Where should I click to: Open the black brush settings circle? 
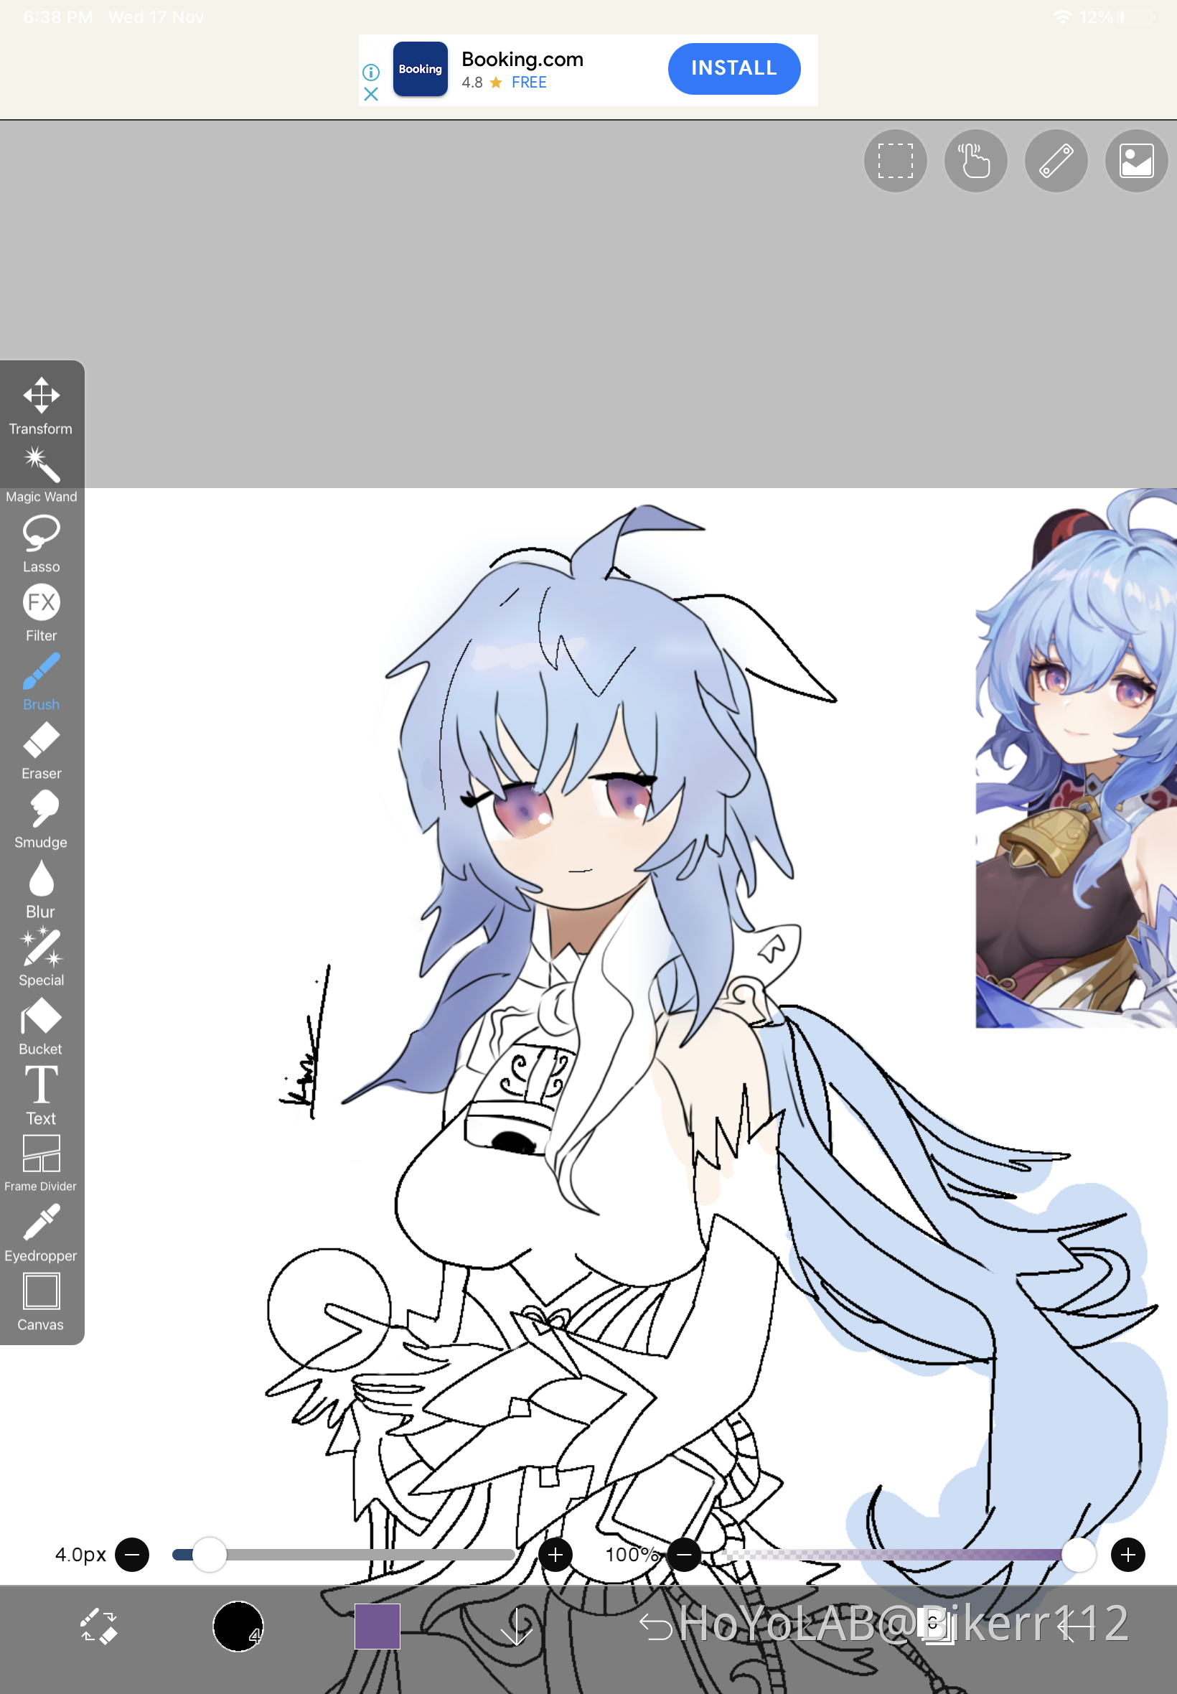click(x=238, y=1625)
